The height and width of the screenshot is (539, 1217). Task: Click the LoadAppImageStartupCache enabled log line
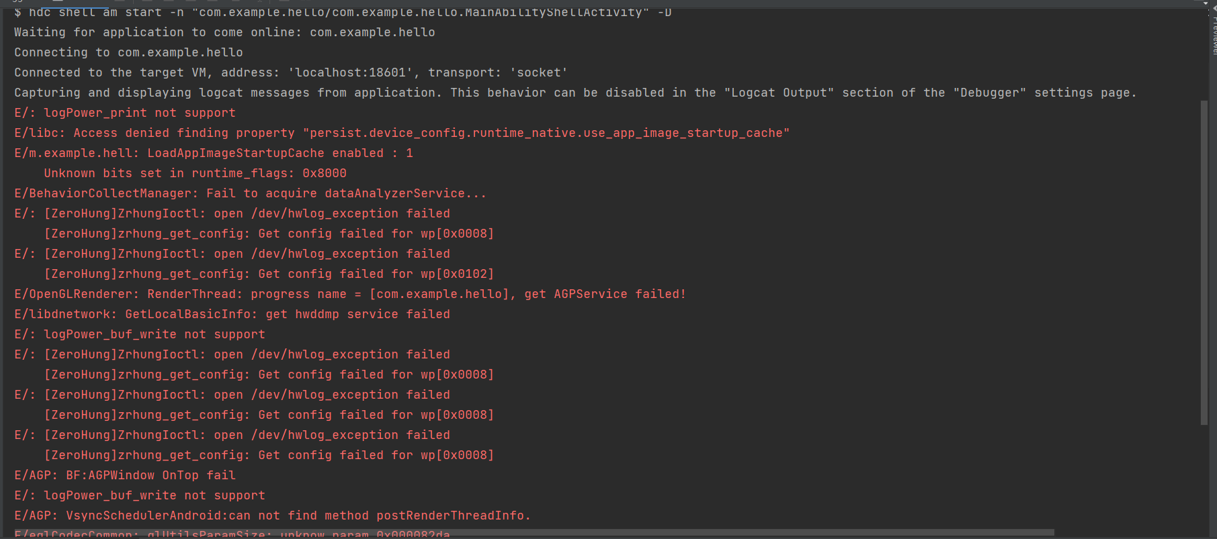(214, 153)
